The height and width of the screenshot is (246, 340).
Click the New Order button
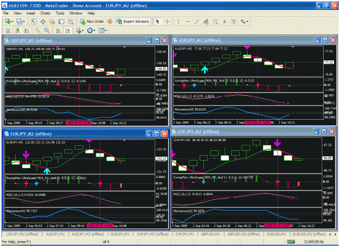tap(92, 21)
